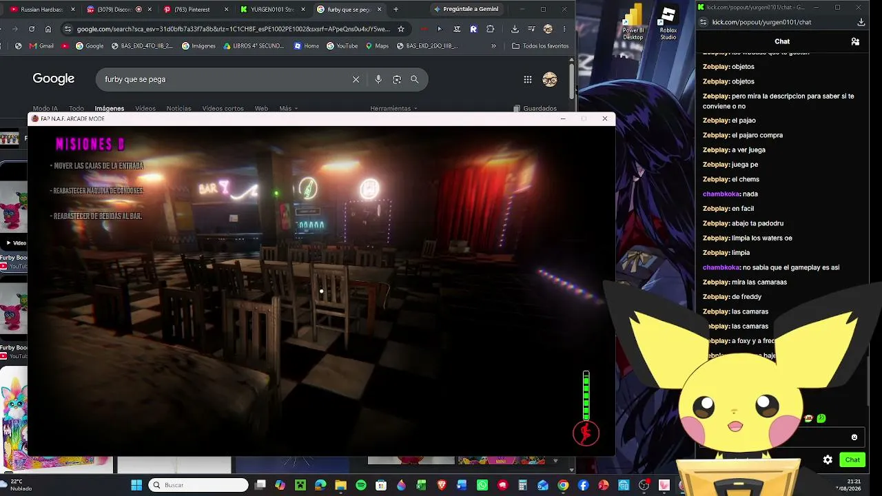882x496 pixels.
Task: Open Chrome downloads in the main browser
Action: click(515, 29)
